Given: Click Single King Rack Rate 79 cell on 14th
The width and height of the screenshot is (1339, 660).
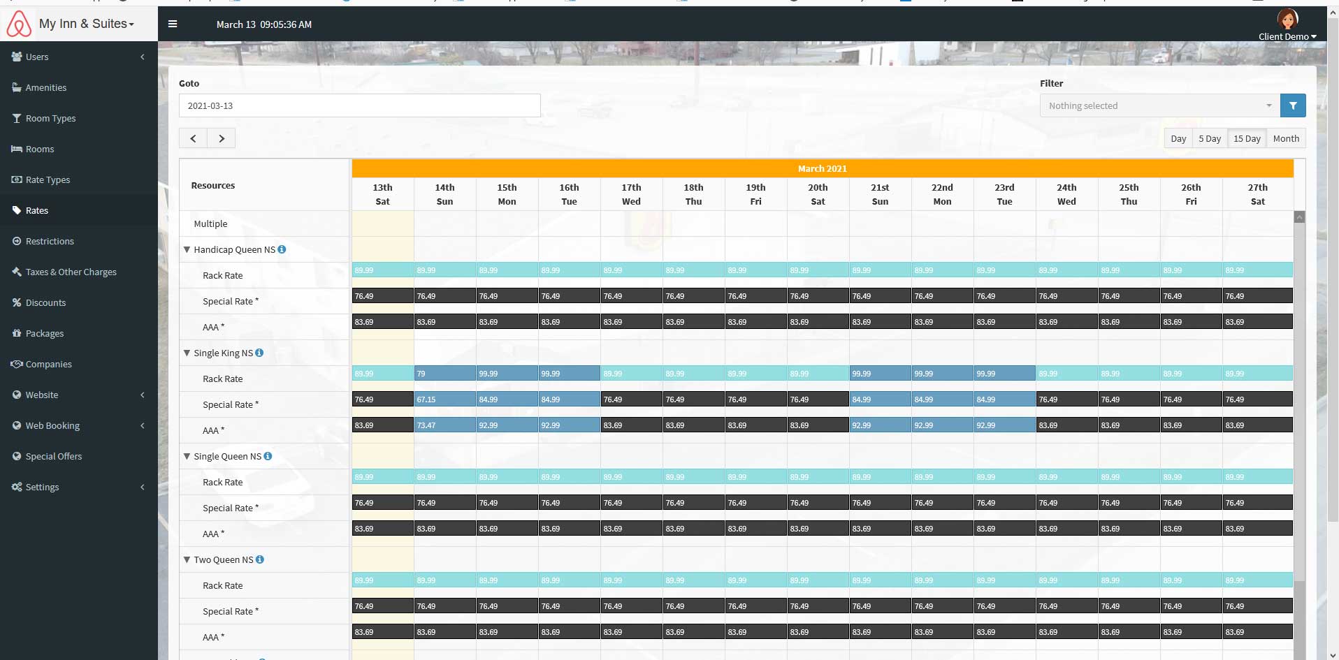Looking at the screenshot, I should (x=444, y=374).
